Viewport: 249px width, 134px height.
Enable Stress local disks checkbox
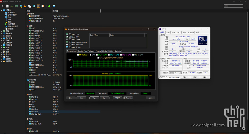pos(70,45)
